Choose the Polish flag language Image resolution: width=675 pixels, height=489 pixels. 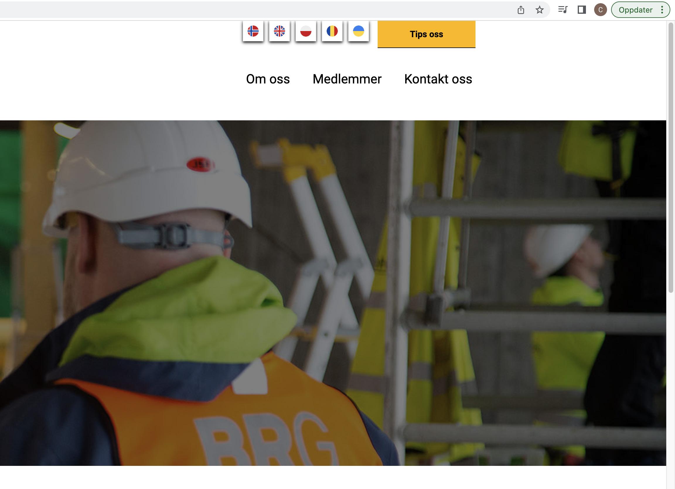(306, 31)
